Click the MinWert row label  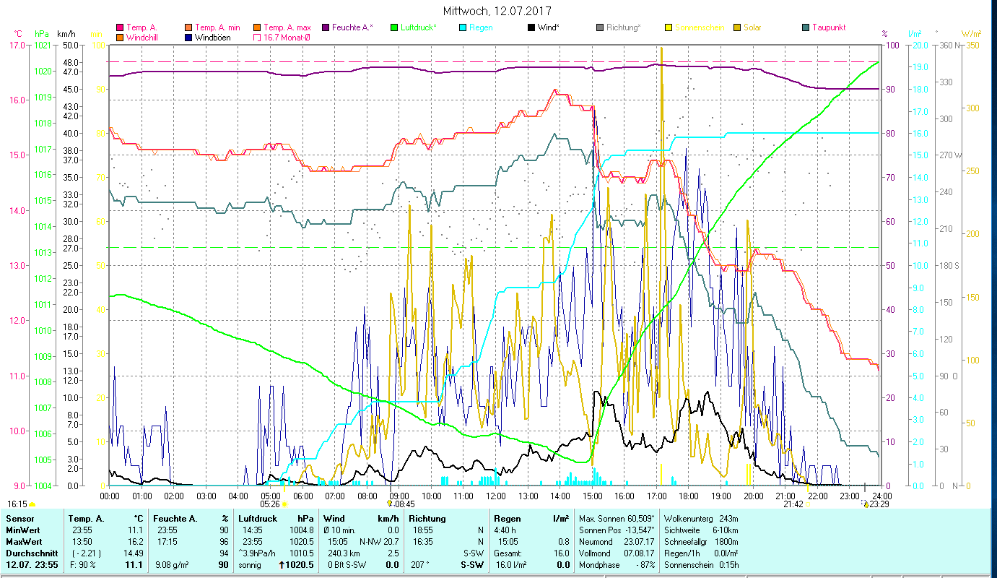tap(23, 530)
